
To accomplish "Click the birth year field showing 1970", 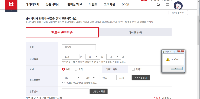I will coord(71,57).
